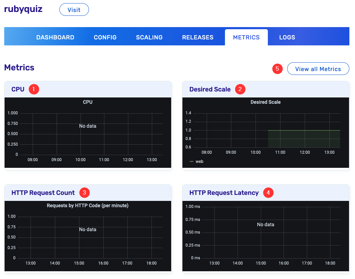This screenshot has width=355, height=279.
Task: Click the Desired Scale panel header
Action: 210,89
